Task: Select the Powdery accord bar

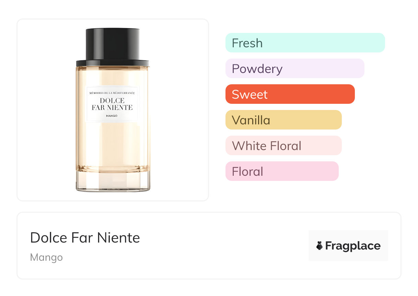Action: coord(295,69)
